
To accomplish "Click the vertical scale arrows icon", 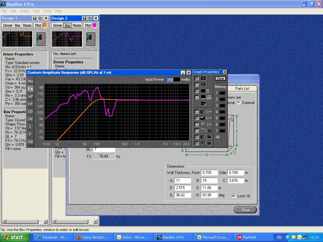I will click(x=205, y=91).
